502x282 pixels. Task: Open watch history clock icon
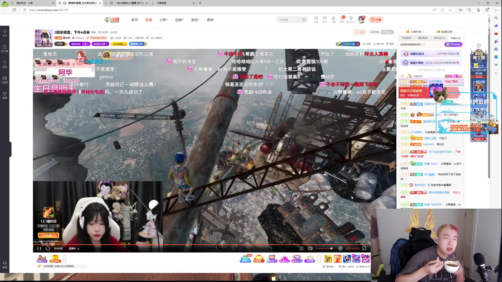coord(316,20)
